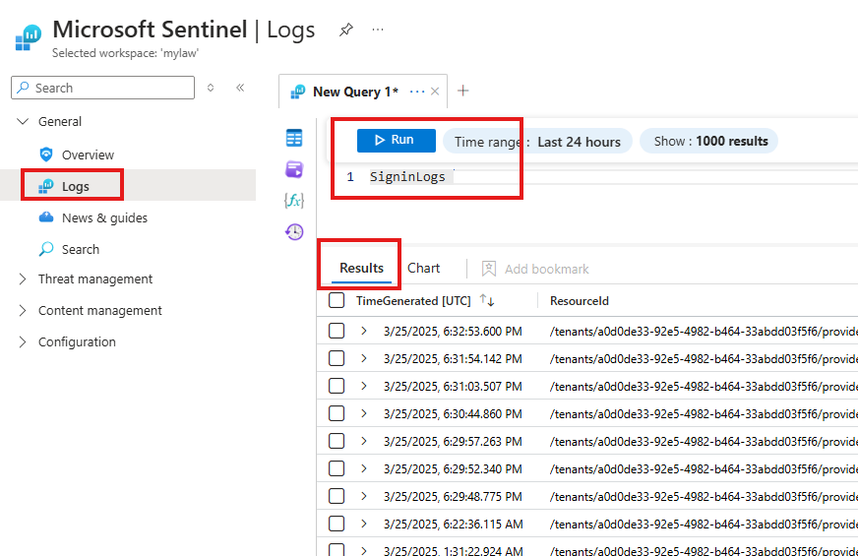This screenshot has width=858, height=556.
Task: Check the row for 6:29:52.340 PM
Action: click(337, 468)
